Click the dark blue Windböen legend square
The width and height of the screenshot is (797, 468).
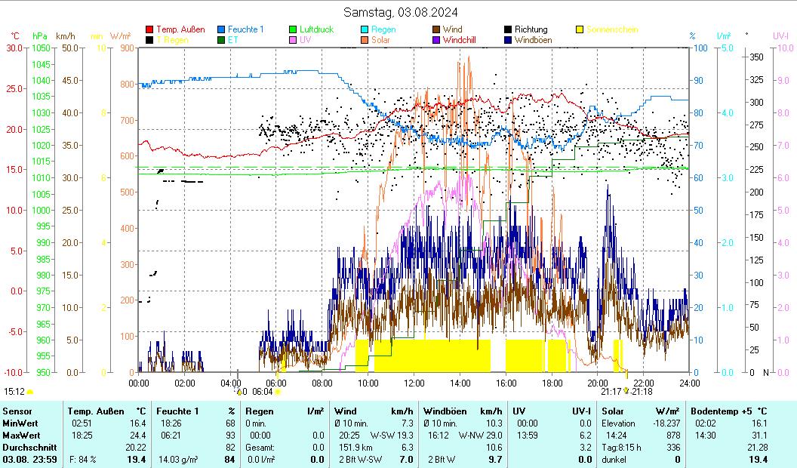tap(508, 40)
